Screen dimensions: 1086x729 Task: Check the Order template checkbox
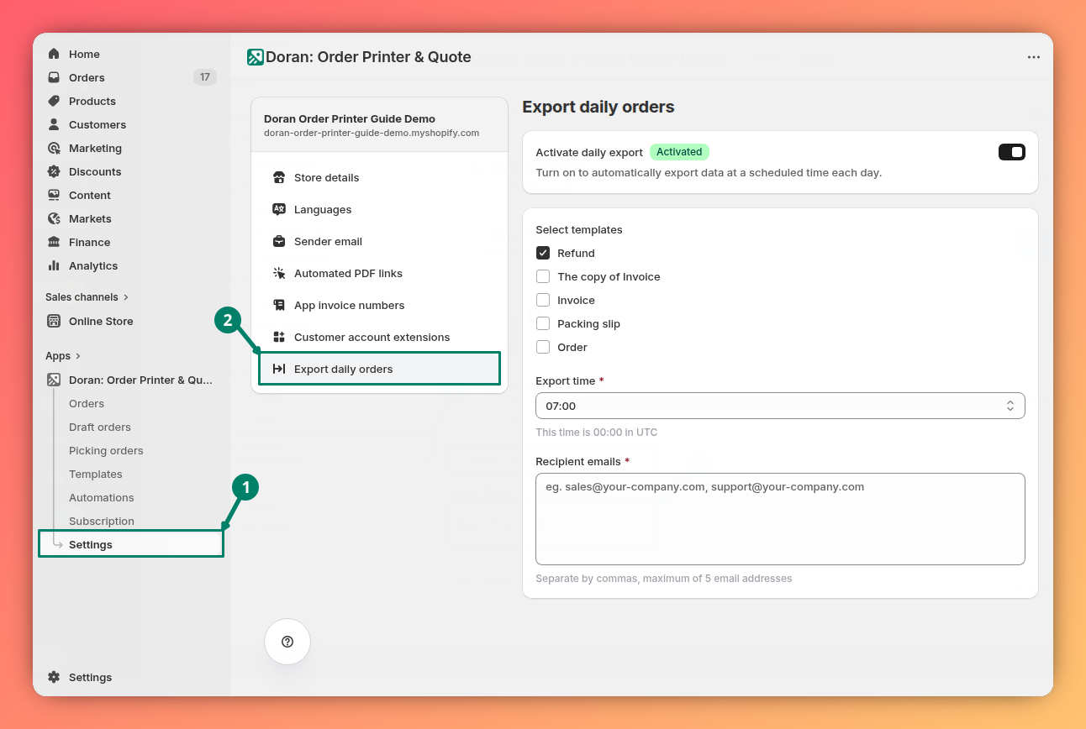point(543,347)
